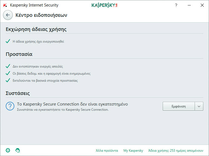Click the Εμφάνιση button
This screenshot has height=156, width=209.
[x=179, y=106]
